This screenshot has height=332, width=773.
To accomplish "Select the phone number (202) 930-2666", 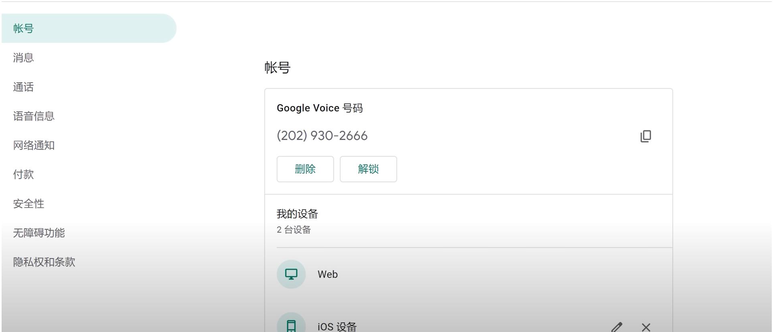I will 322,136.
